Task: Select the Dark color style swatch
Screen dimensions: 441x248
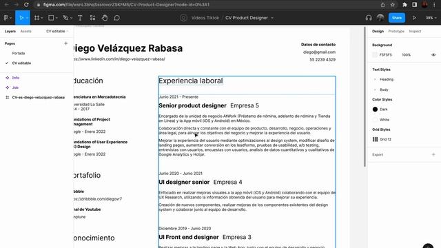Action: [375, 110]
